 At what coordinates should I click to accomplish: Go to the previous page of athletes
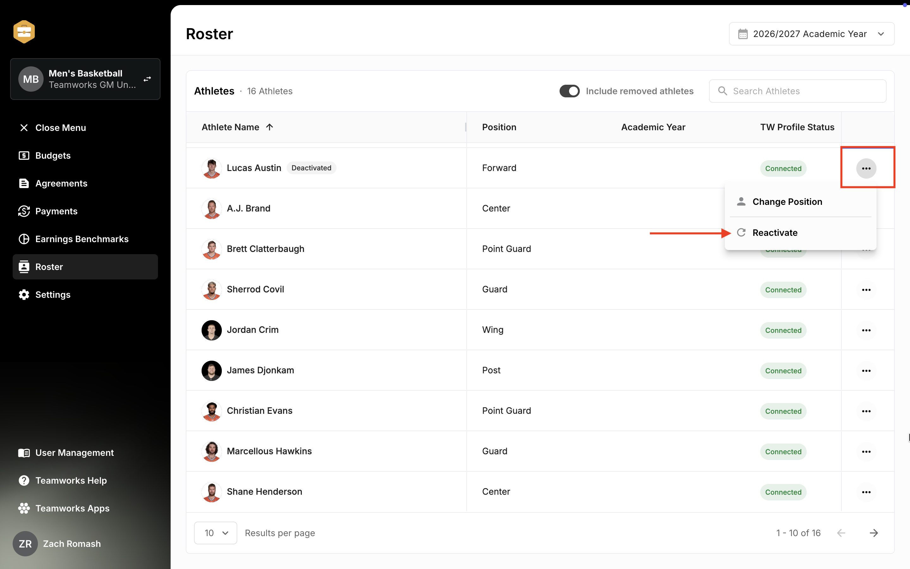pos(841,533)
